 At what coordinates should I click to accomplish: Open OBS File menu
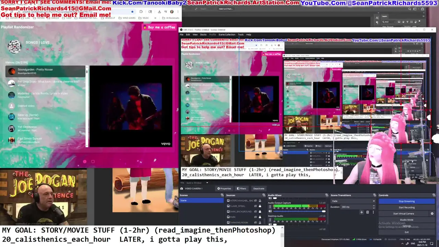(181, 35)
